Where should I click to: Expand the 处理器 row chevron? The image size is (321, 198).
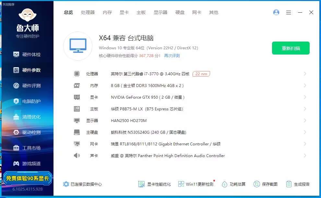305,74
